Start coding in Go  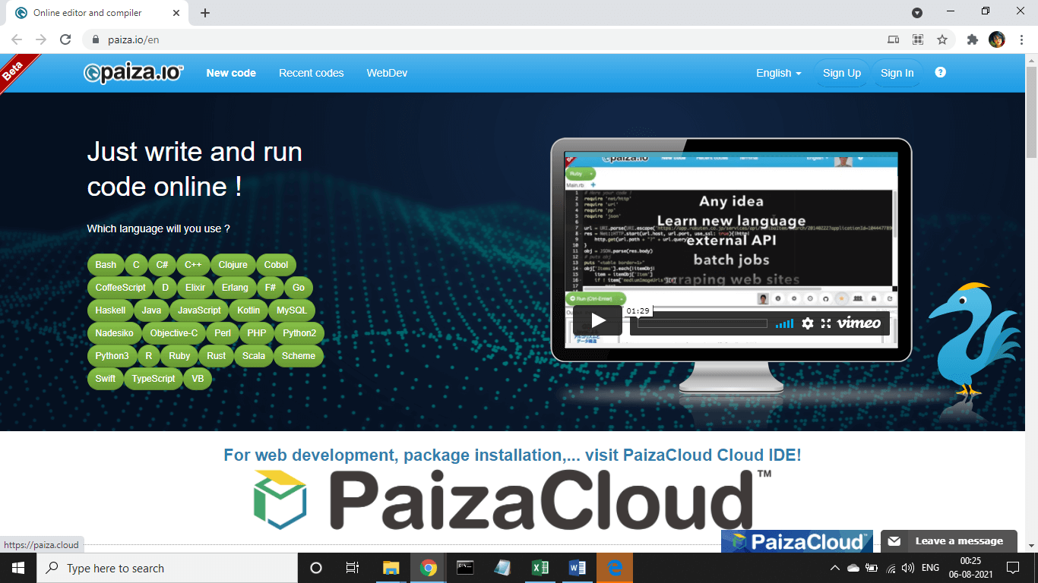(x=299, y=288)
